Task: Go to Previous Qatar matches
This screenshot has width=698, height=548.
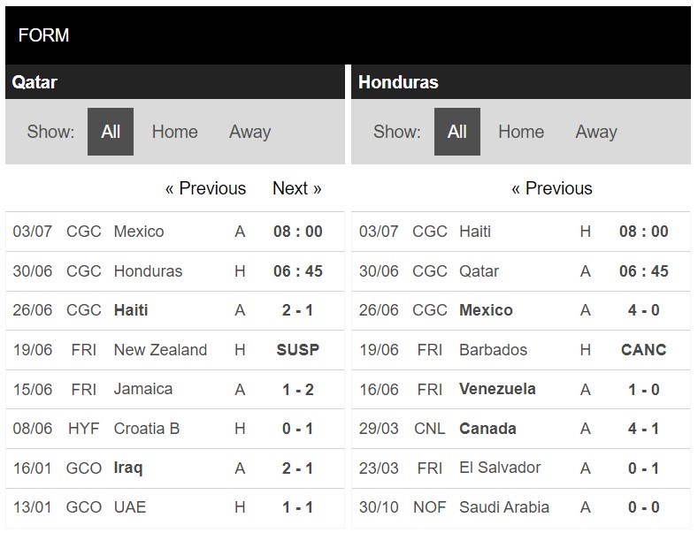Action: pyautogui.click(x=205, y=188)
